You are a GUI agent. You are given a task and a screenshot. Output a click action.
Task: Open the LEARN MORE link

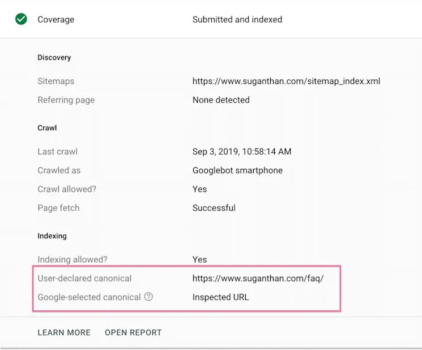64,332
